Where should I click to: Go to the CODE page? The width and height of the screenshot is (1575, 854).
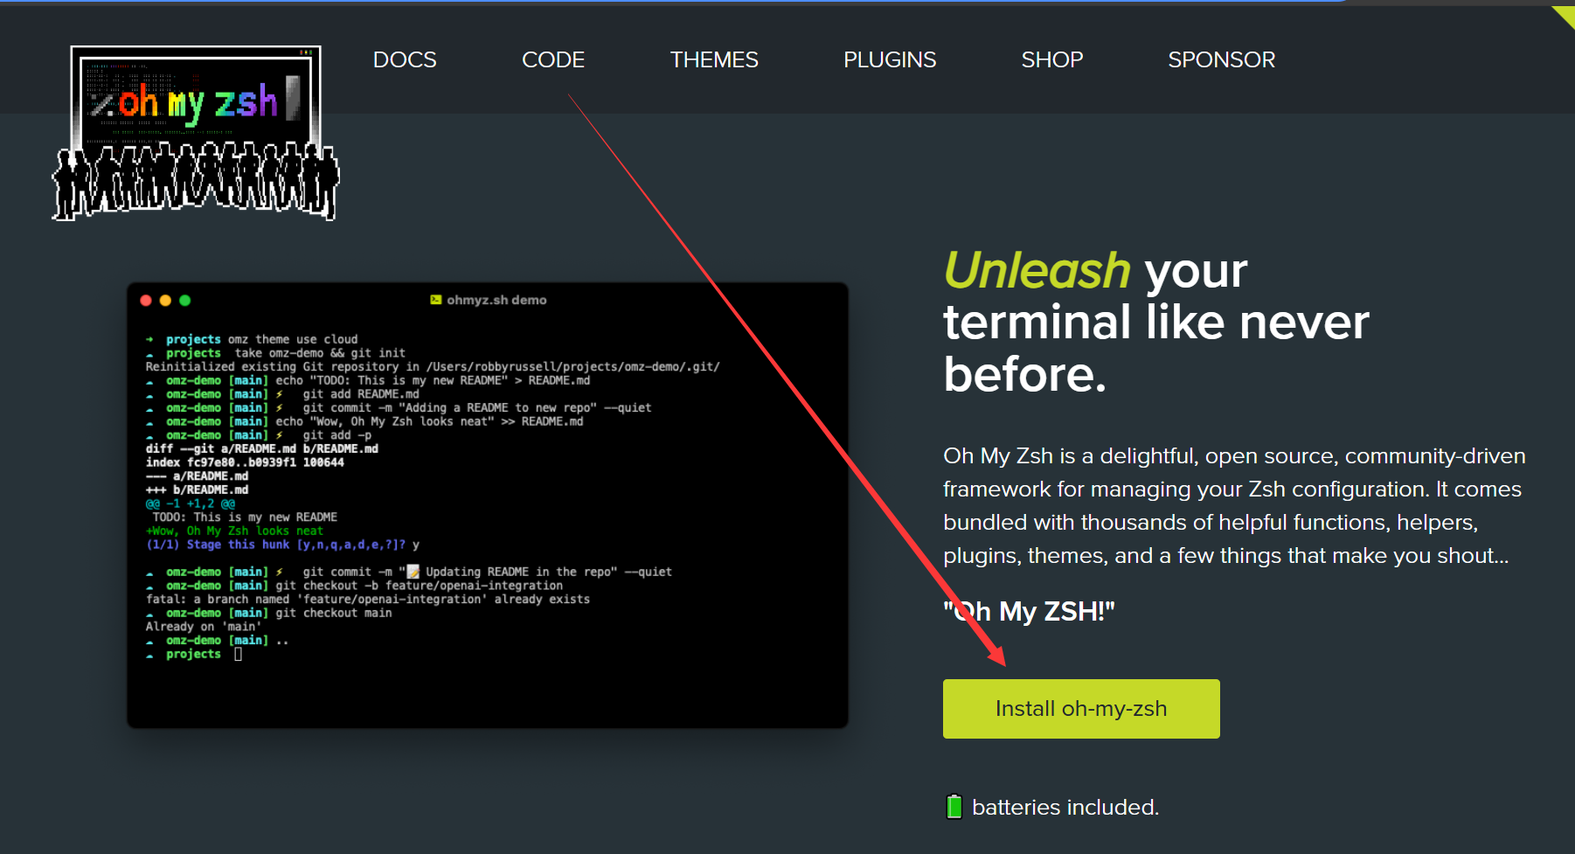(553, 59)
